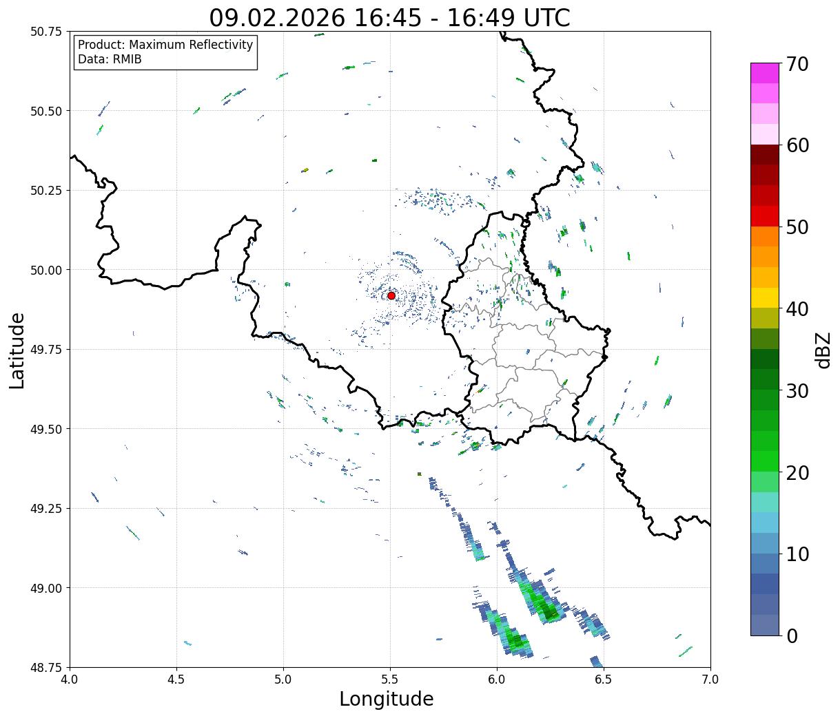Screen dimensions: 840x716
Task: Click the longitude tick label 4.5
Action: point(176,679)
